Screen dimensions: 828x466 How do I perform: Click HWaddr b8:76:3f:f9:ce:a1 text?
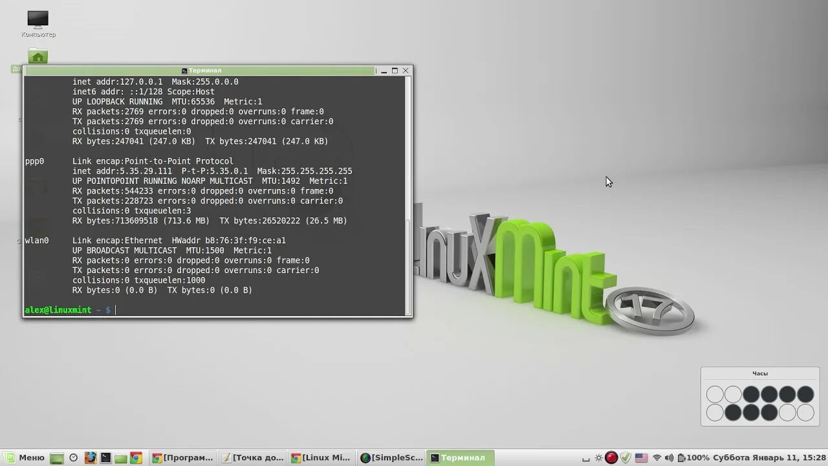[229, 241]
